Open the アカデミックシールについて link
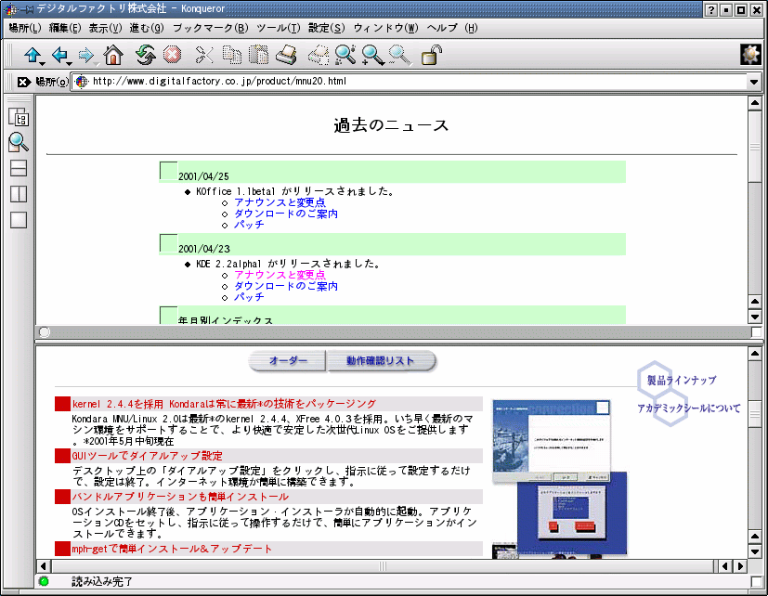The image size is (768, 596). click(x=689, y=408)
